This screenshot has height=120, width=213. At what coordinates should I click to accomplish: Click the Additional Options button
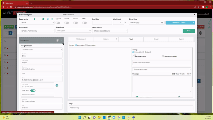click(x=179, y=23)
